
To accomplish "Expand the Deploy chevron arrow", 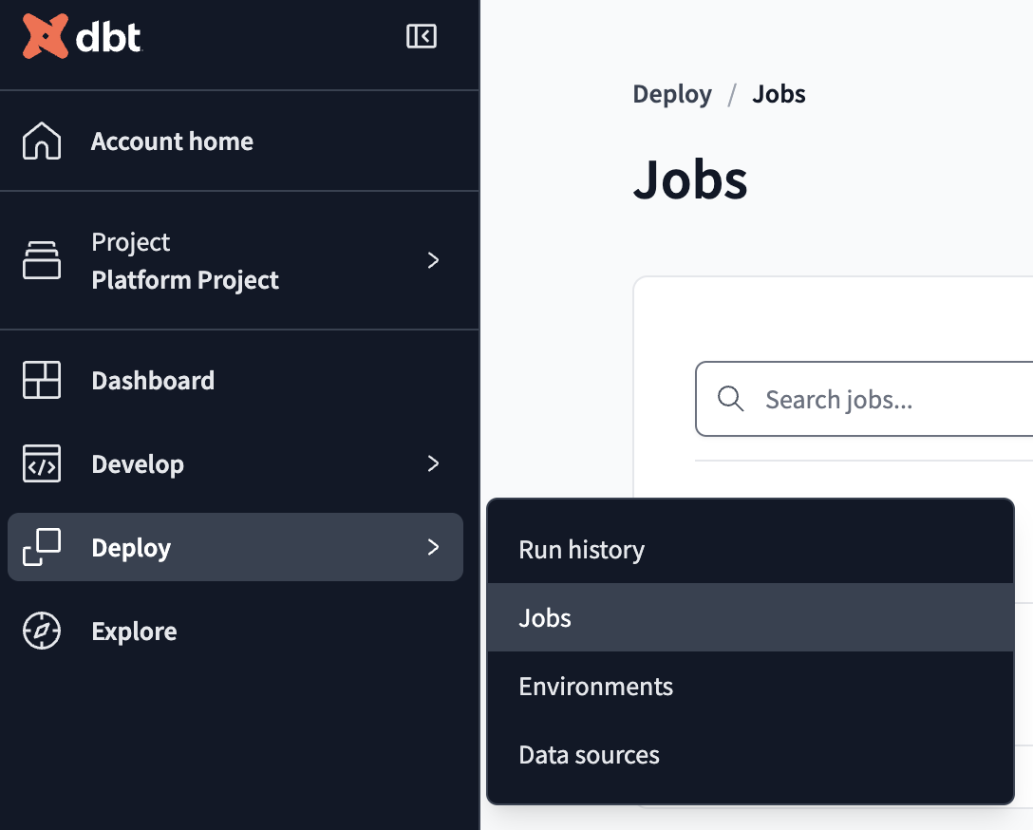I will coord(433,547).
